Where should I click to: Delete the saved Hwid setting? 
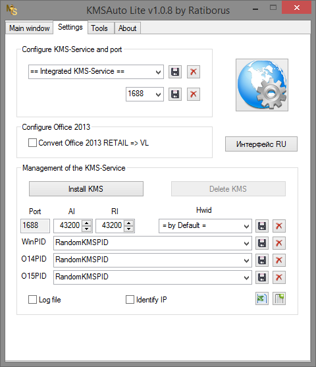pyautogui.click(x=279, y=226)
